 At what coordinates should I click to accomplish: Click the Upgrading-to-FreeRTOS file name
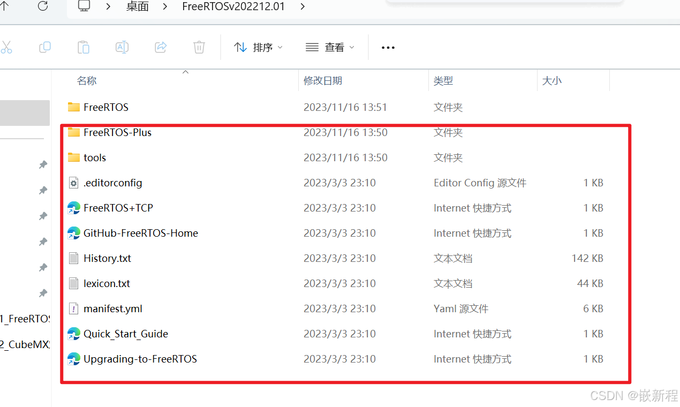point(140,359)
